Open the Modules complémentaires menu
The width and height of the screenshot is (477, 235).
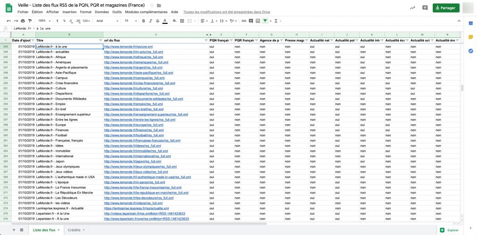[146, 12]
